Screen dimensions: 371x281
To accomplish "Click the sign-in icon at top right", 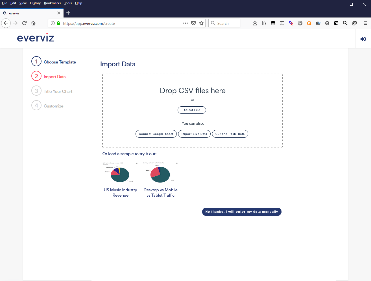I will [x=363, y=39].
